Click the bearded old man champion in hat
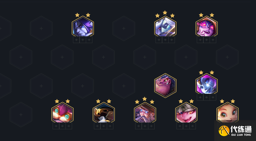 pyautogui.click(x=145, y=113)
